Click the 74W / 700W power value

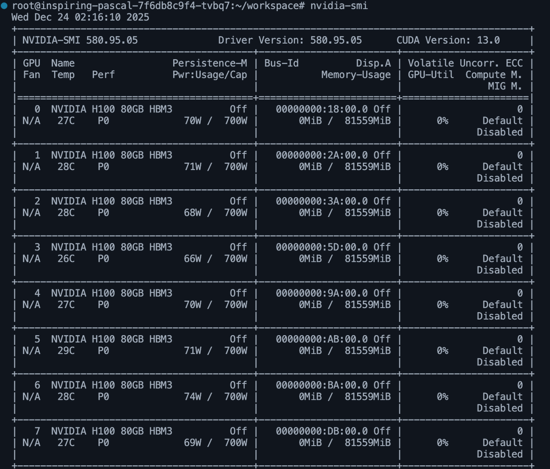click(215, 397)
